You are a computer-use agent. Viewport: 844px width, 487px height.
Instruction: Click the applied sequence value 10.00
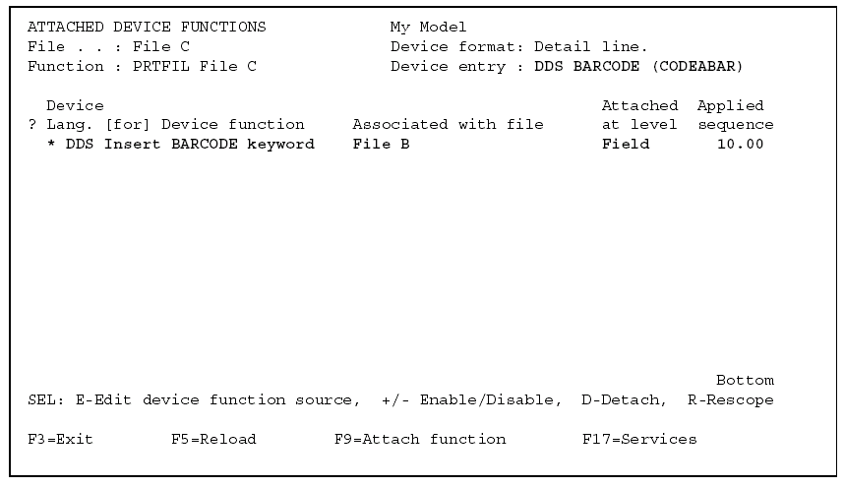coord(740,145)
